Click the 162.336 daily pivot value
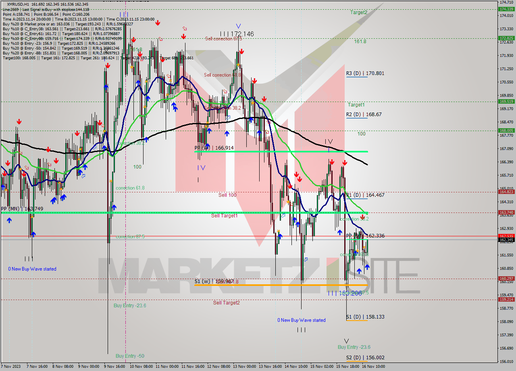 click(375, 236)
